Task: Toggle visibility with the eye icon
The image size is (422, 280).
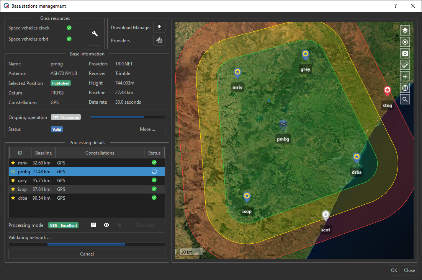Action: click(x=106, y=225)
